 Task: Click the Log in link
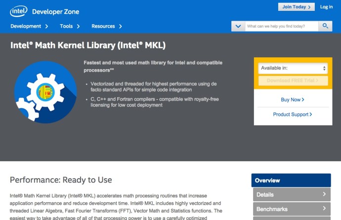pos(326,7)
